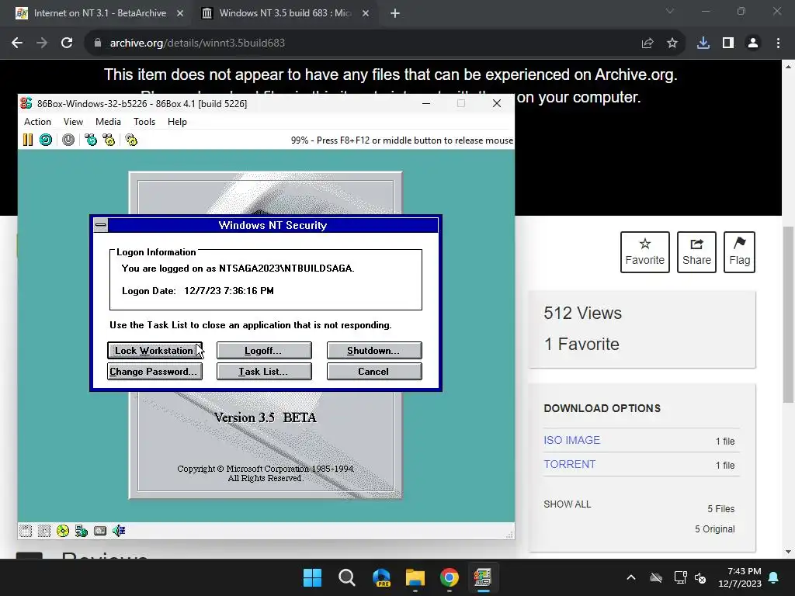Show hidden system tray icons

631,577
